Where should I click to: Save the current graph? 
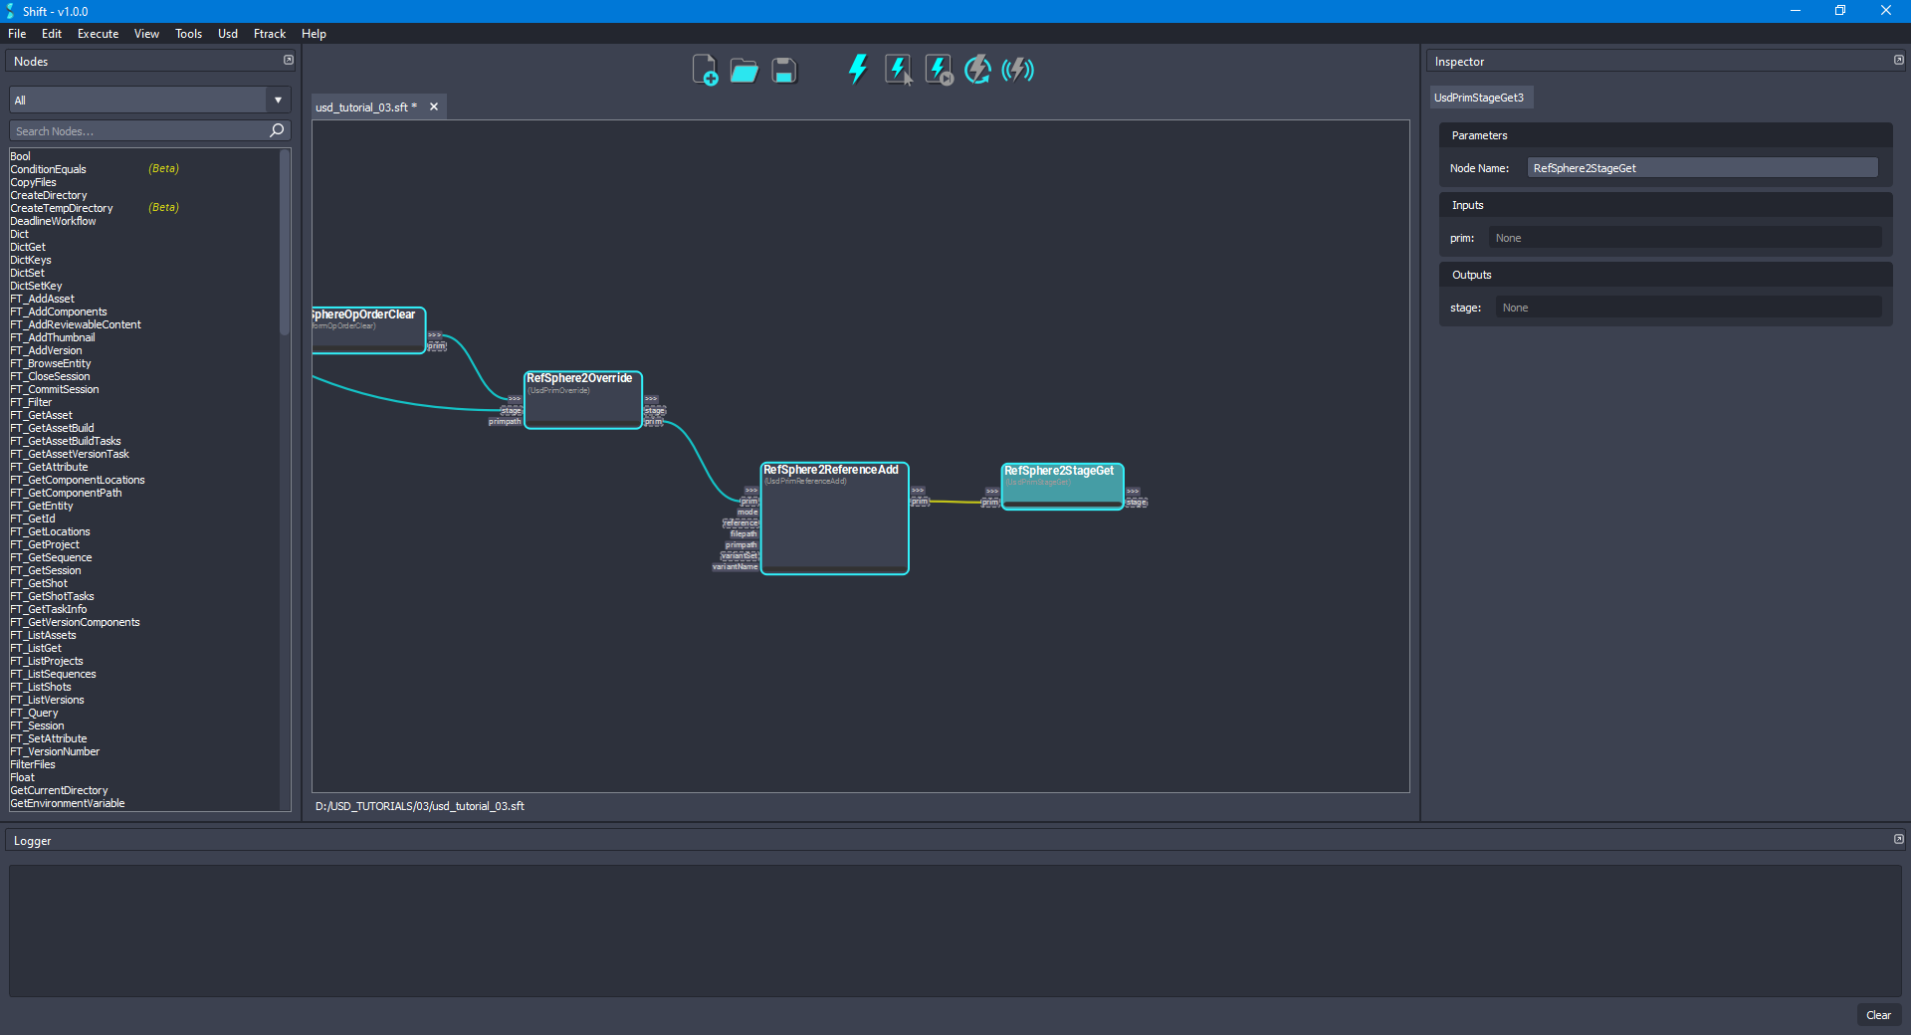pos(783,70)
